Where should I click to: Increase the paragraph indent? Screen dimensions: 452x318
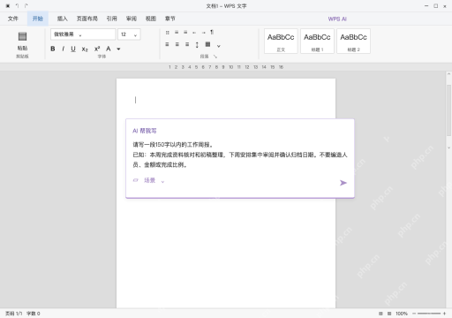(x=203, y=33)
